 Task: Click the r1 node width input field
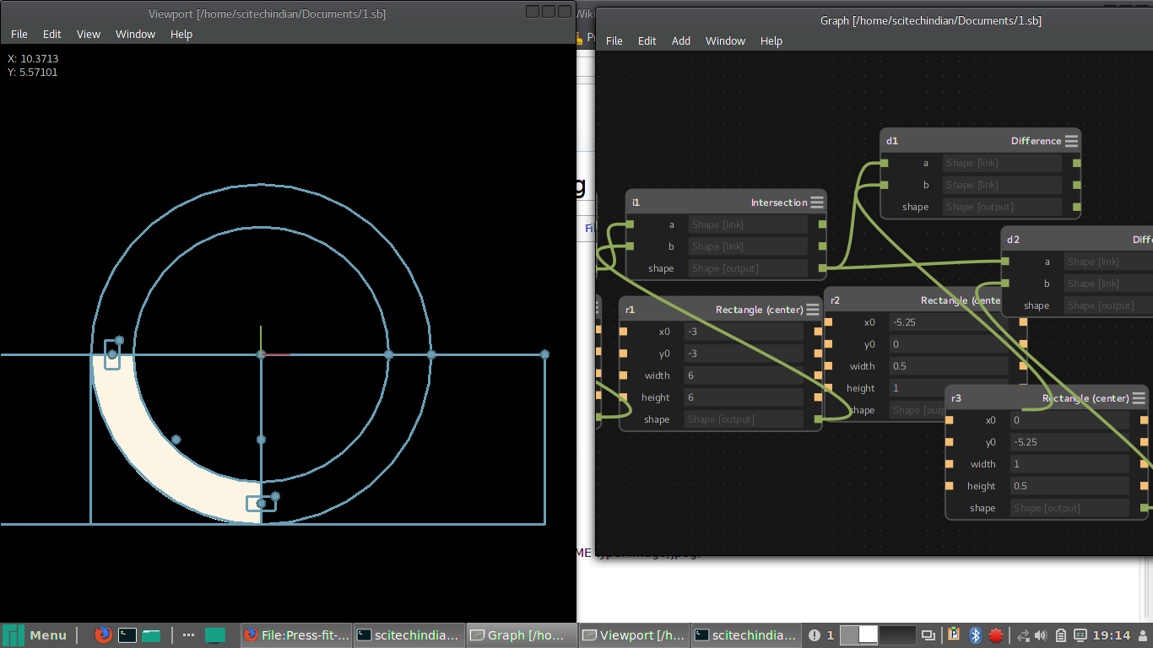coord(743,375)
